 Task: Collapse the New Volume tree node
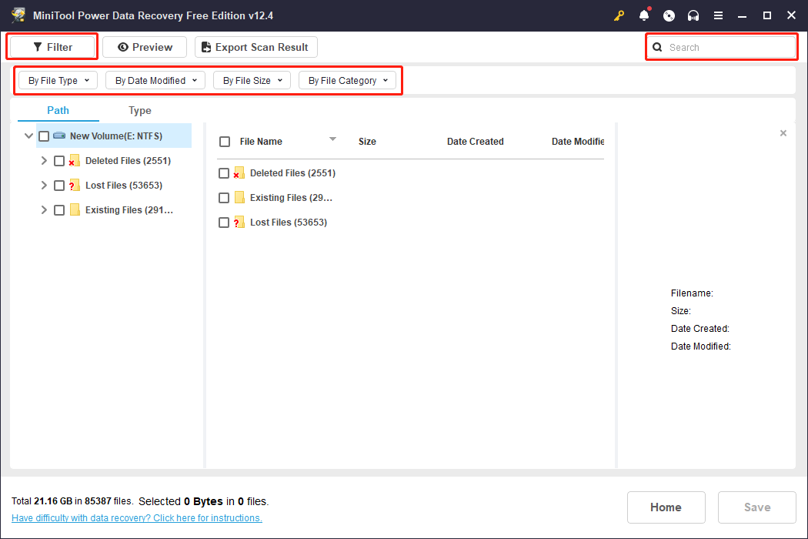29,136
